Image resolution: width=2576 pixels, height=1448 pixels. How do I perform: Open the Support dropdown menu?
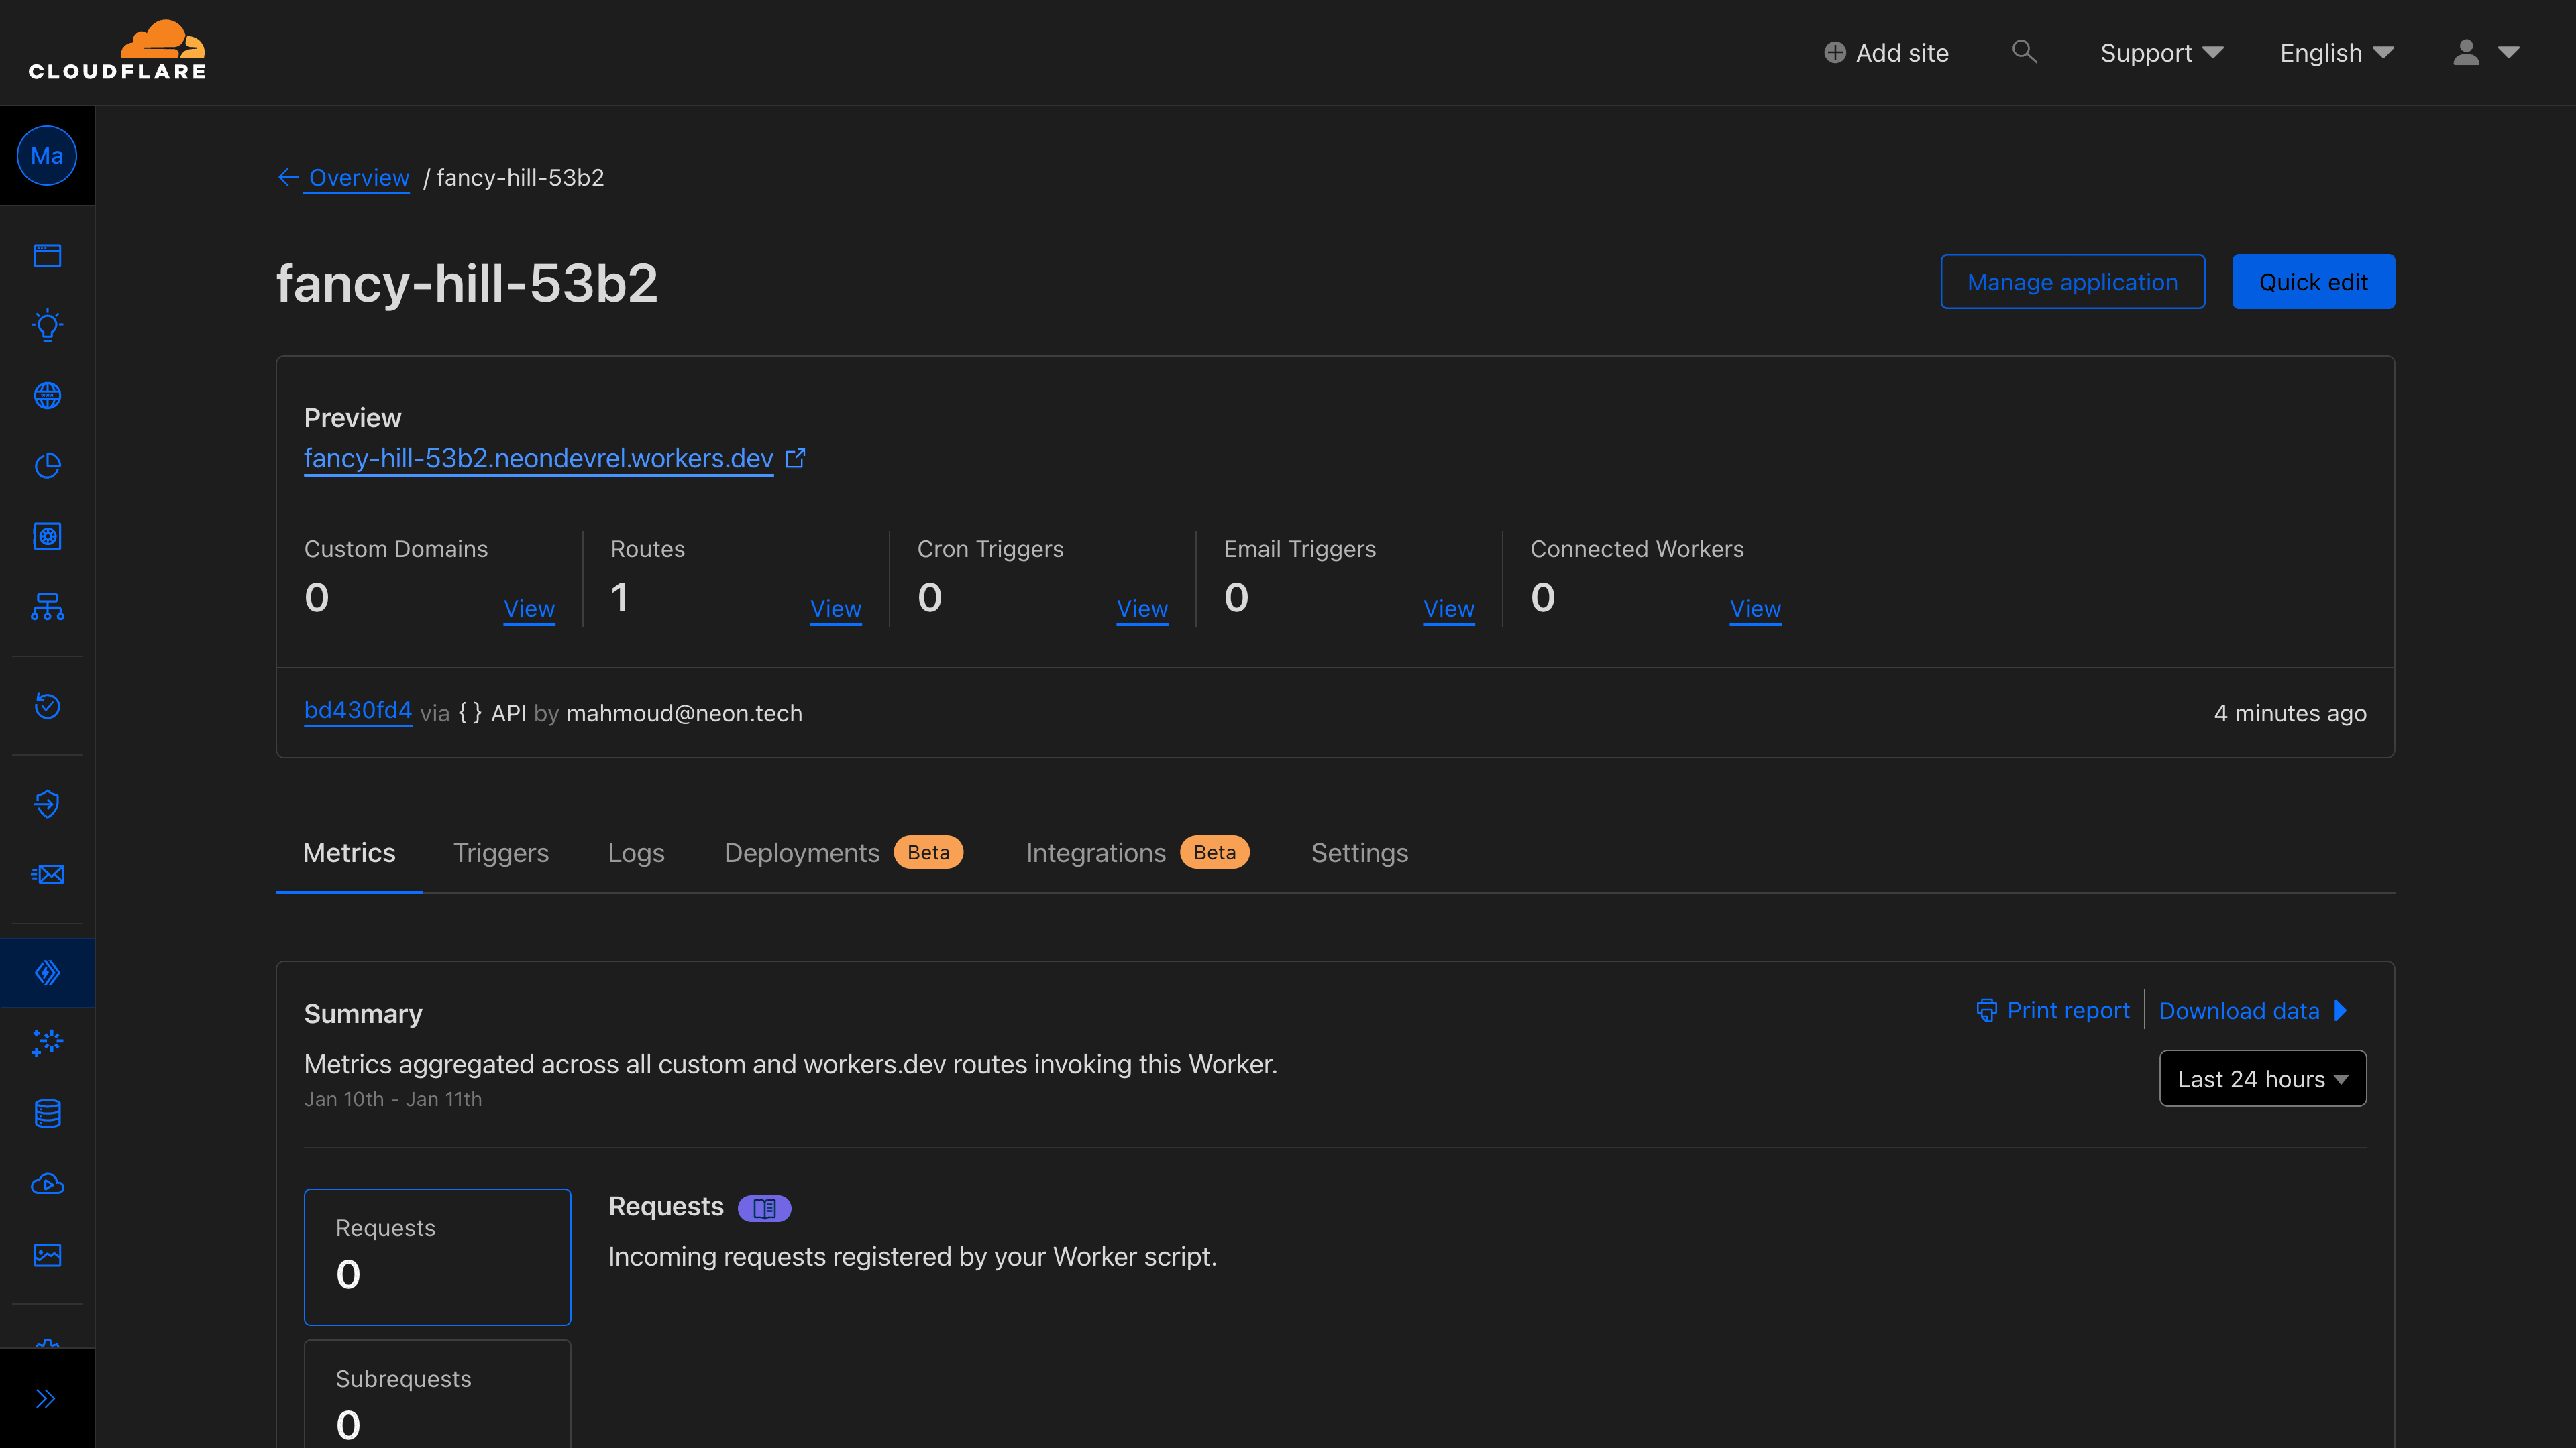point(2161,53)
